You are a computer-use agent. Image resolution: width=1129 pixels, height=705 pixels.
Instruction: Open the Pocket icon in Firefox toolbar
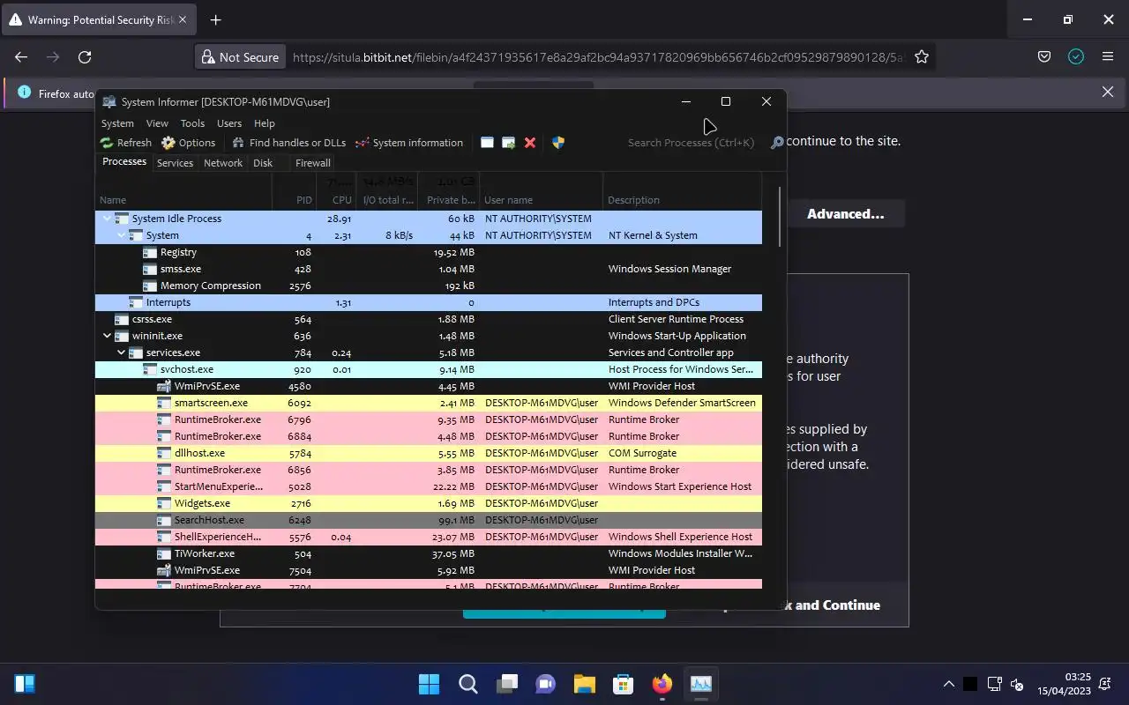tap(1044, 57)
